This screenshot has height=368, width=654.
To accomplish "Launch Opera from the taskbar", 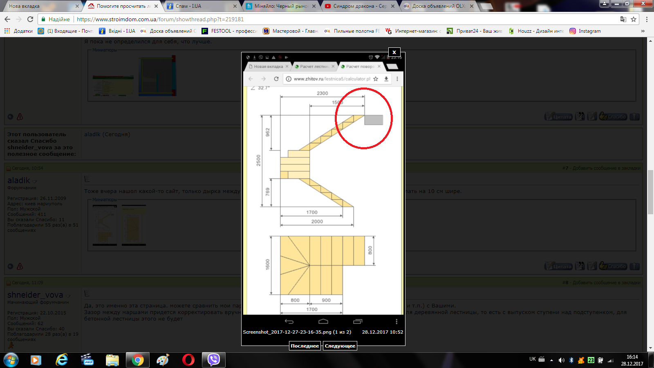I will click(188, 360).
